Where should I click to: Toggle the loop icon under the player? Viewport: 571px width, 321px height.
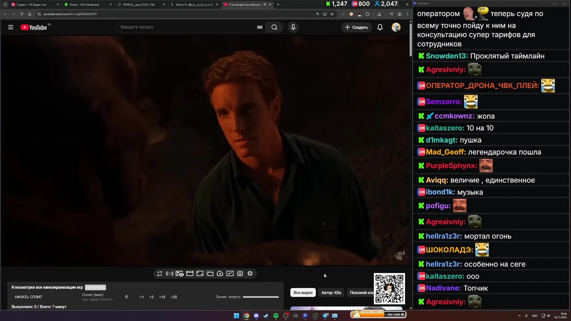point(160,274)
